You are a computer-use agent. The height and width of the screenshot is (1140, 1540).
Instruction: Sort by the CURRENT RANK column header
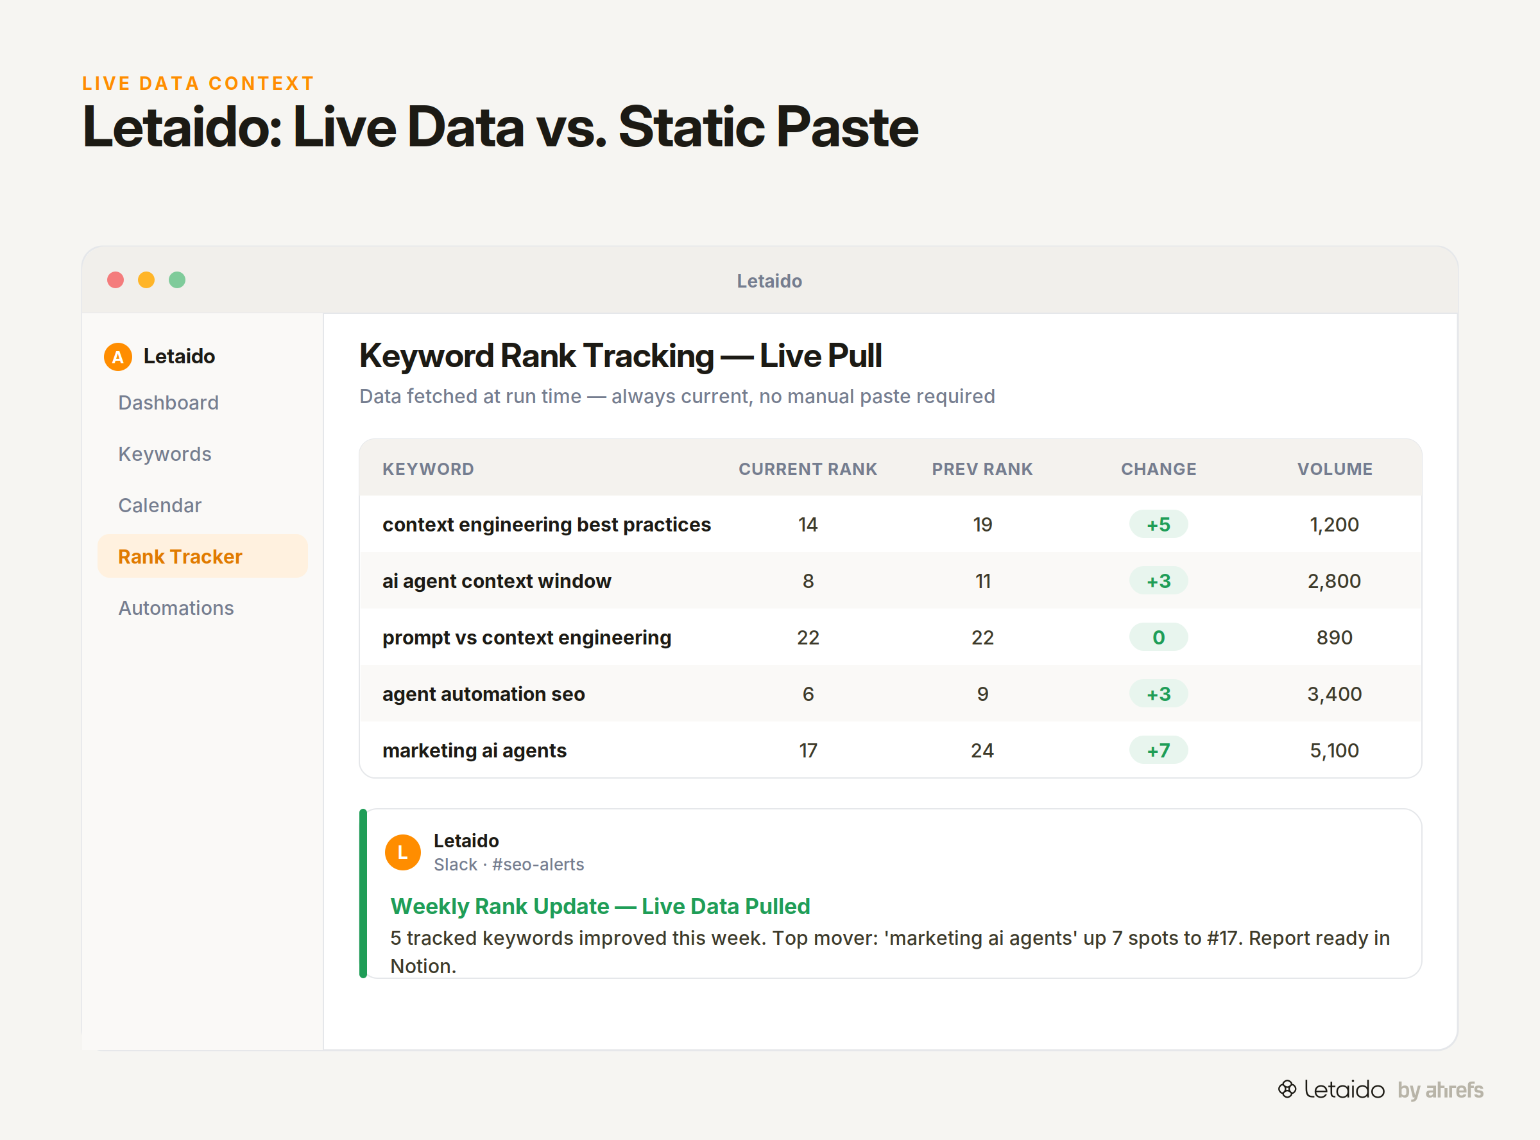click(808, 469)
